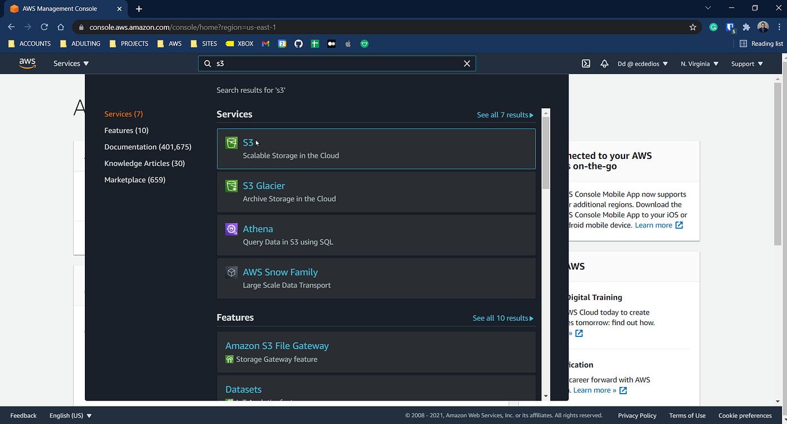Select the AWS Management Console tab

pos(65,8)
